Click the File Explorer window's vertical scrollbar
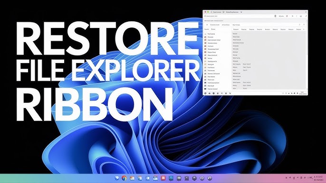 (x=307, y=37)
